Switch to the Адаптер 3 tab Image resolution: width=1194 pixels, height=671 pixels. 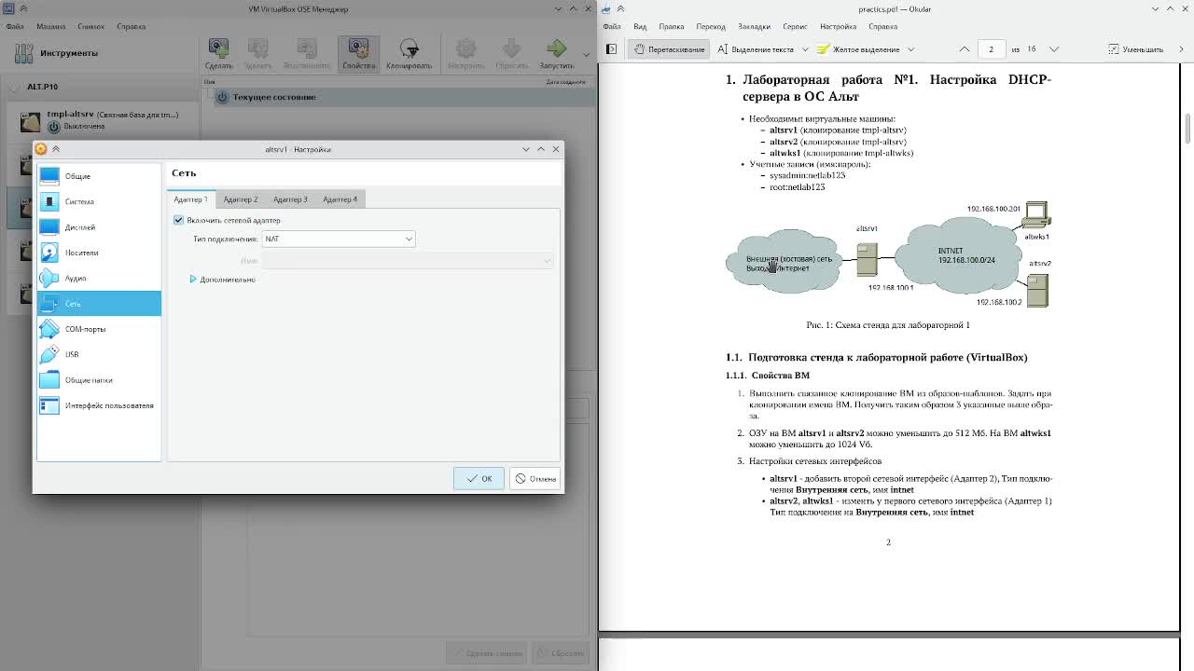click(290, 199)
